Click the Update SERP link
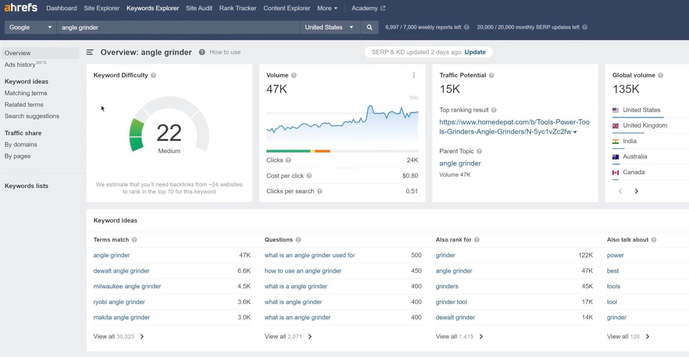 [x=475, y=52]
